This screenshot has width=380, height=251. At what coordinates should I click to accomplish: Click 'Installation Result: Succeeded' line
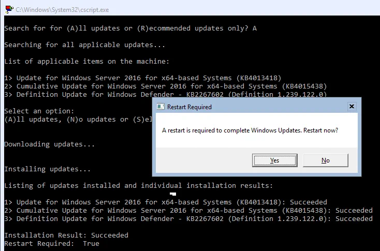[66, 235]
